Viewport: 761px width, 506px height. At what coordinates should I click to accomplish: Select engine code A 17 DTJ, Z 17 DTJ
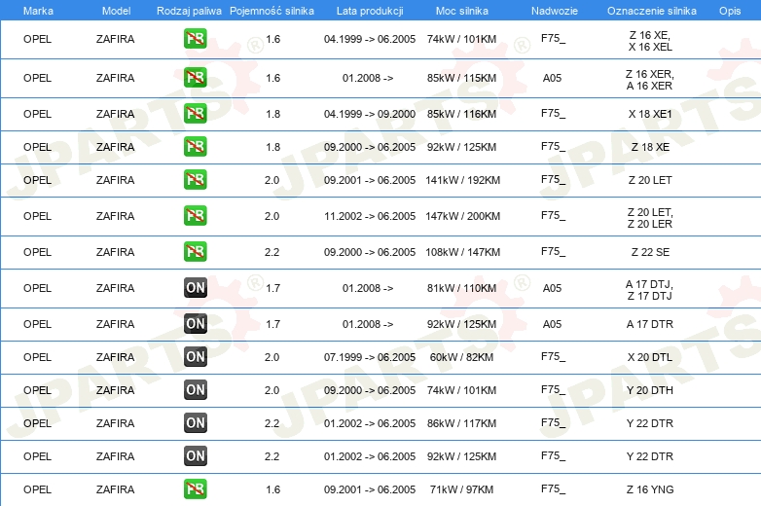650,290
